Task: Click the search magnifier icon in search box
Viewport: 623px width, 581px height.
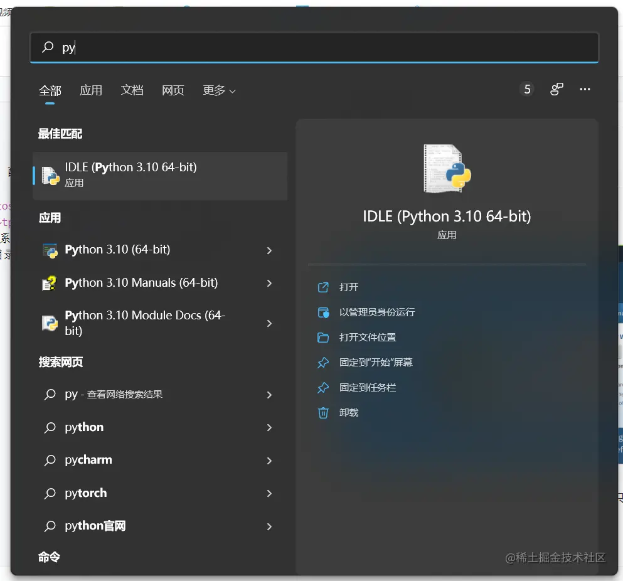Action: tap(48, 47)
